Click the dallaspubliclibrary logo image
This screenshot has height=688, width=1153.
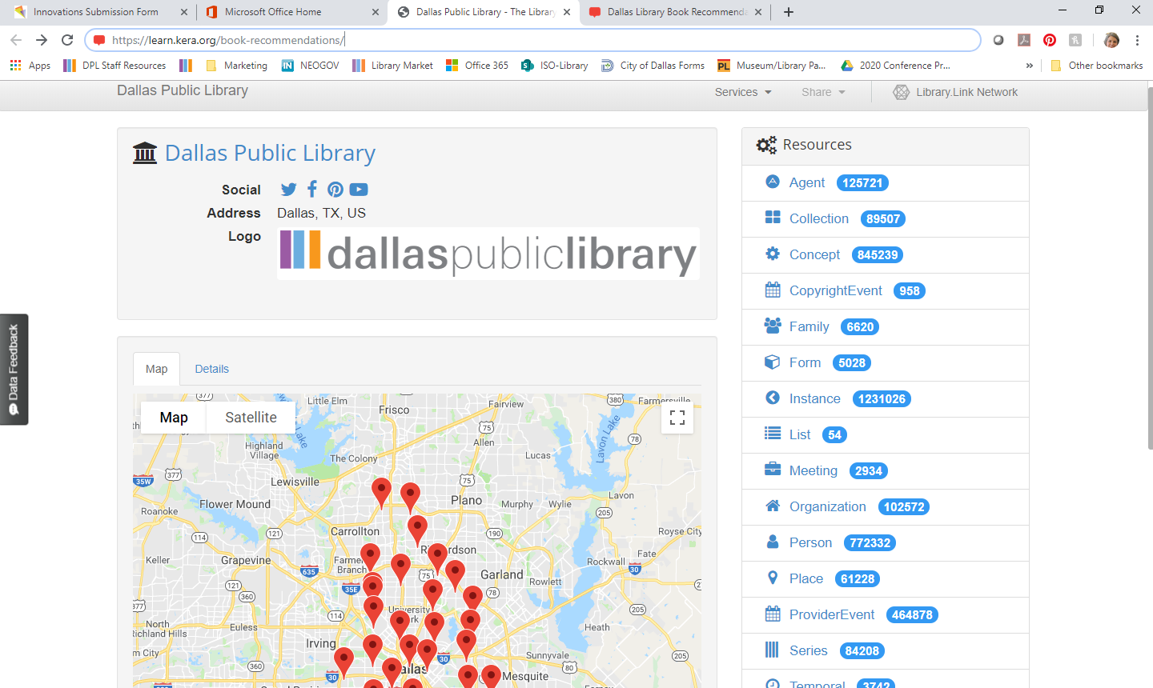pyautogui.click(x=488, y=254)
